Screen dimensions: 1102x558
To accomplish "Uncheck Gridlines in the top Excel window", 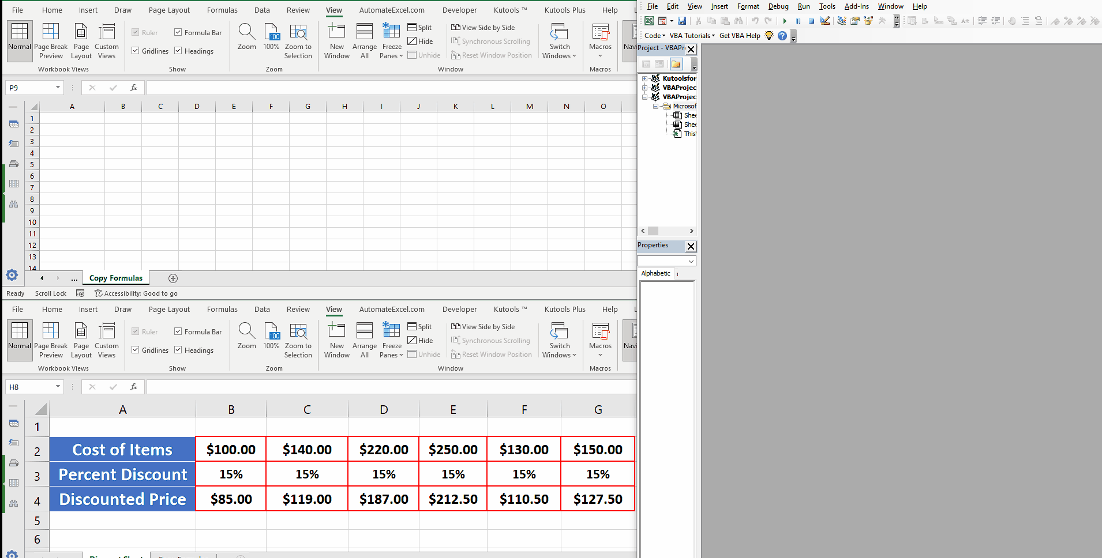I will click(x=136, y=51).
